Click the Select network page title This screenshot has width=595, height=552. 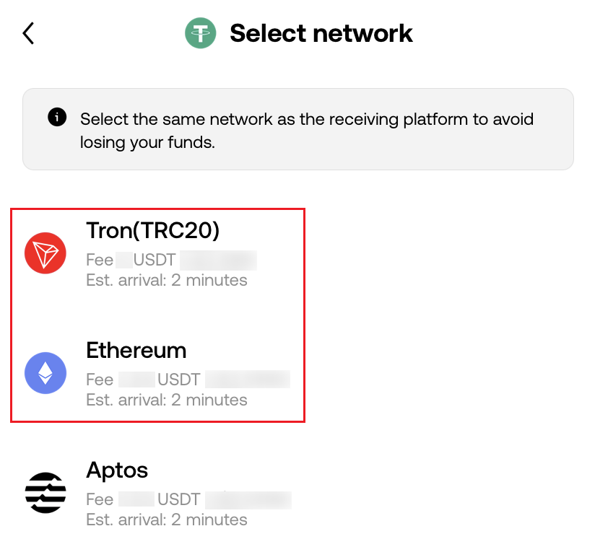coord(321,33)
